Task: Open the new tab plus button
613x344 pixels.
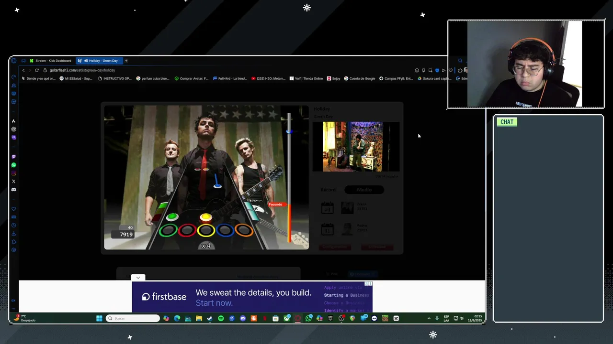Action: coord(126,61)
